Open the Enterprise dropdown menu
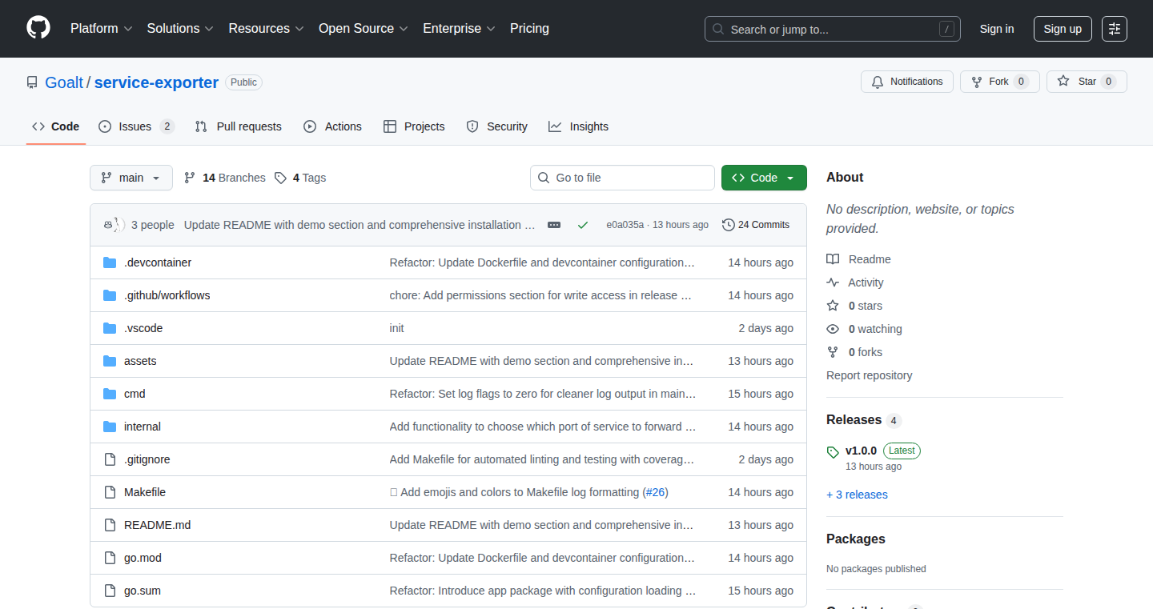The image size is (1153, 609). (459, 28)
